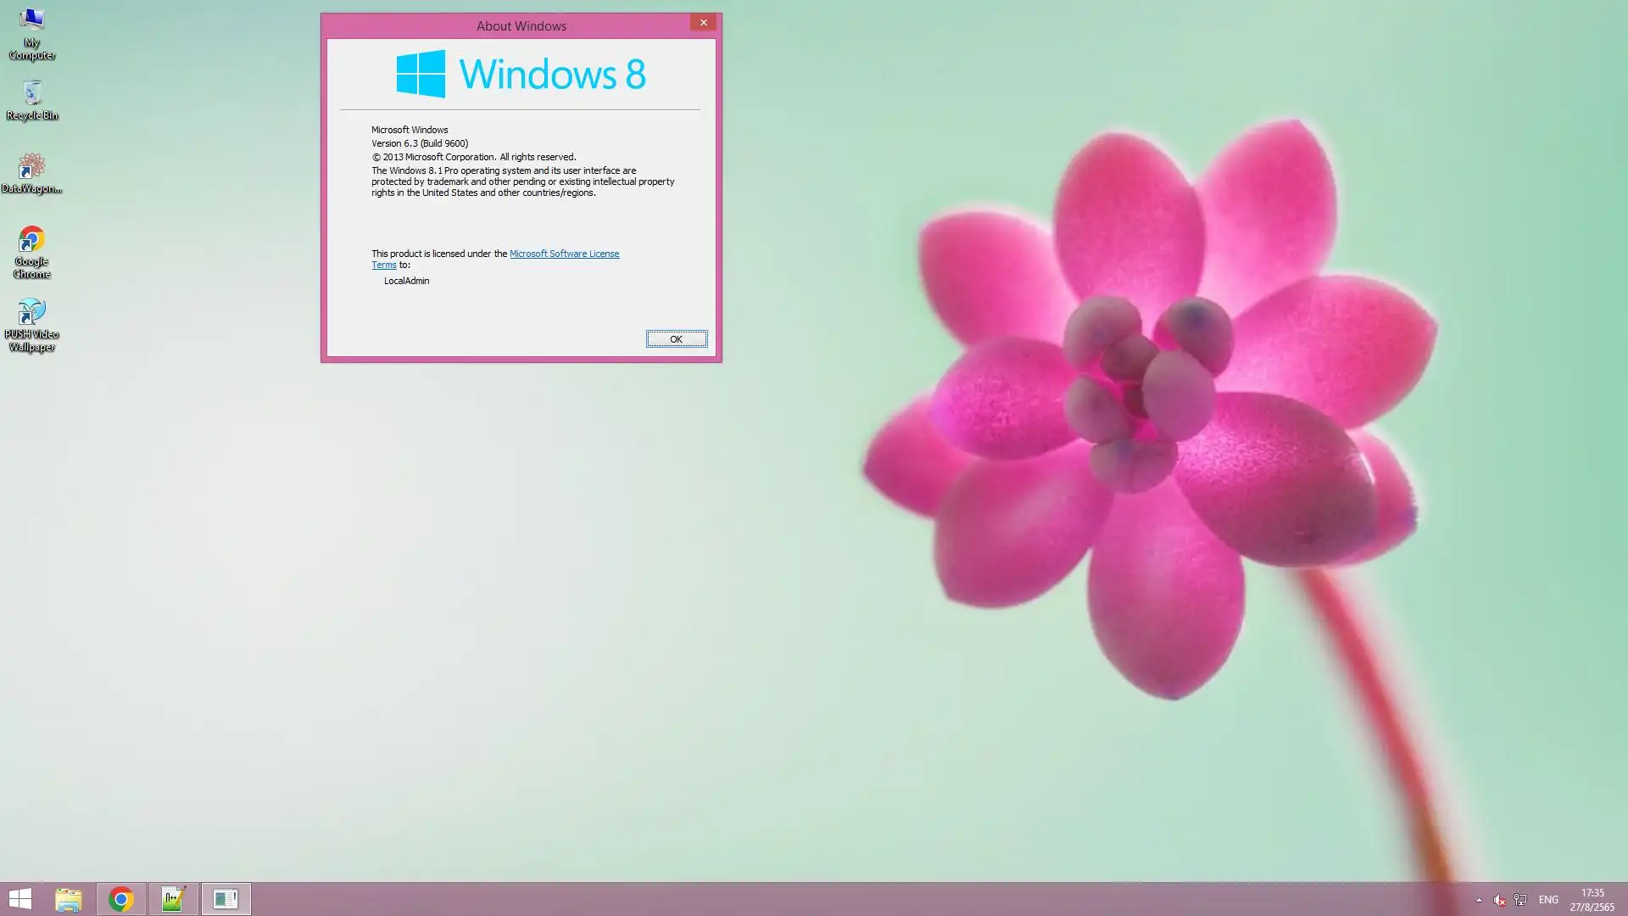This screenshot has height=916, width=1628.
Task: Open Microsoft Software License Terms link
Action: tap(564, 254)
